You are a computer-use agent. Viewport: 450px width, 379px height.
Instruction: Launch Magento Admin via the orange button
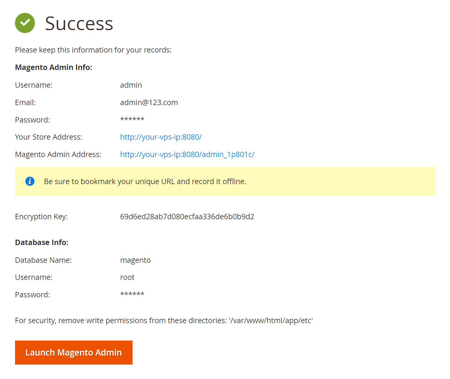pyautogui.click(x=74, y=353)
